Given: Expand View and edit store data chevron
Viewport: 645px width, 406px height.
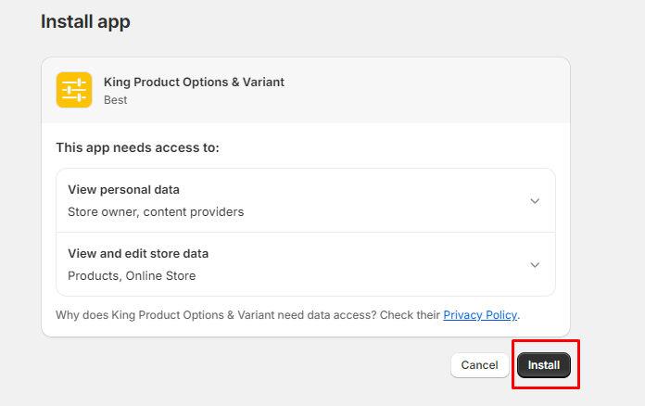Looking at the screenshot, I should tap(535, 264).
